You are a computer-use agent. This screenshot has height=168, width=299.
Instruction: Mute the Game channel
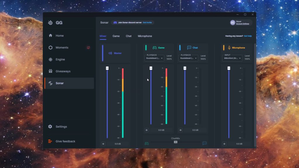point(147,130)
